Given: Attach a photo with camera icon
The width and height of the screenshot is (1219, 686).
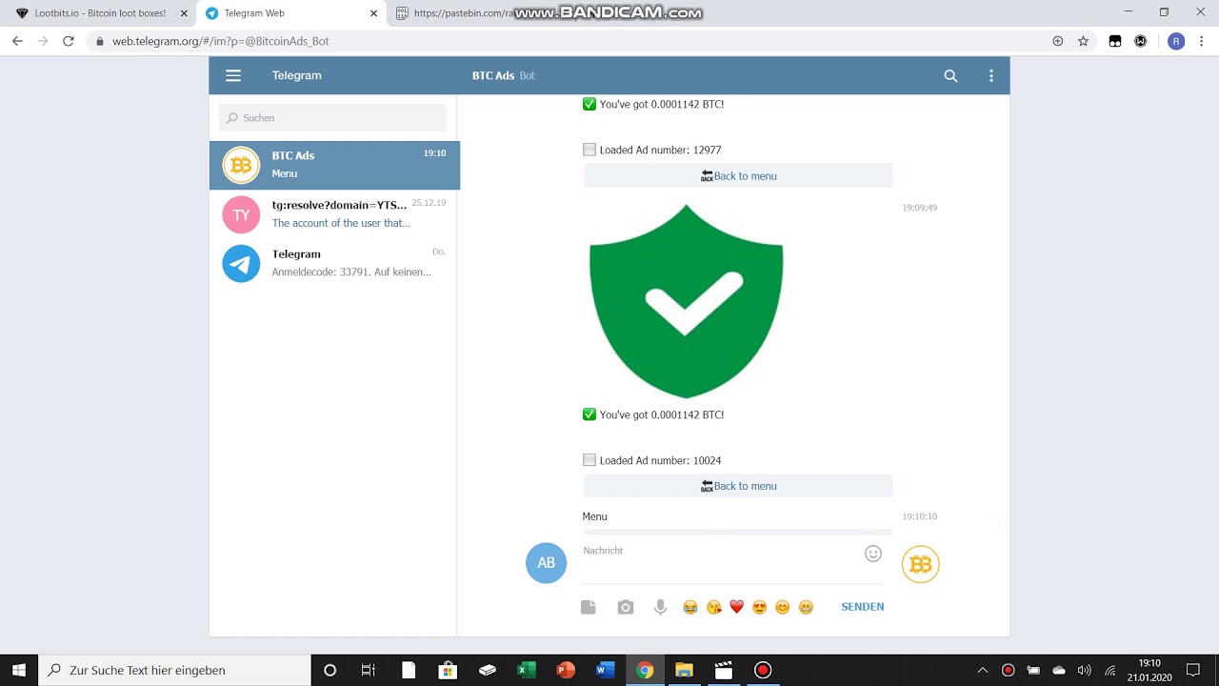Looking at the screenshot, I should 625,607.
